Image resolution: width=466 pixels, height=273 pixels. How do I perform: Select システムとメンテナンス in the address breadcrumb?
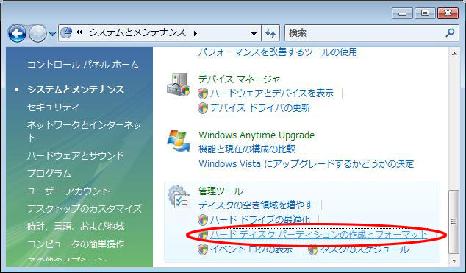(x=137, y=32)
